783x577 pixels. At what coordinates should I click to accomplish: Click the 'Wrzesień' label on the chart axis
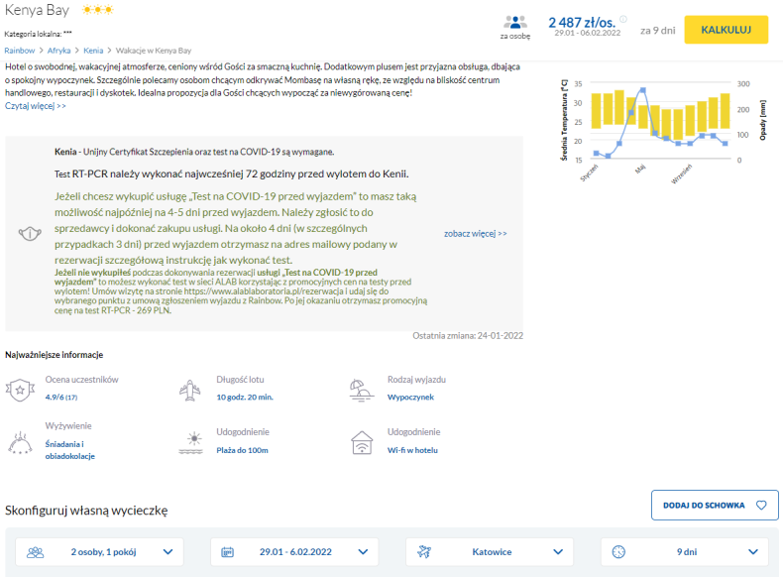pos(681,173)
